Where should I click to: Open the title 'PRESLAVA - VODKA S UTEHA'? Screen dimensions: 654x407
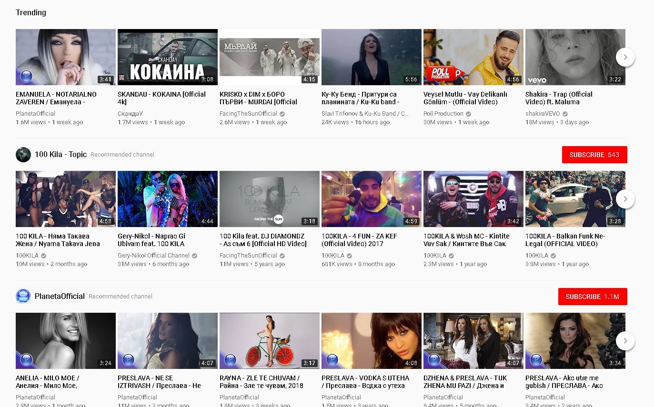tap(365, 382)
